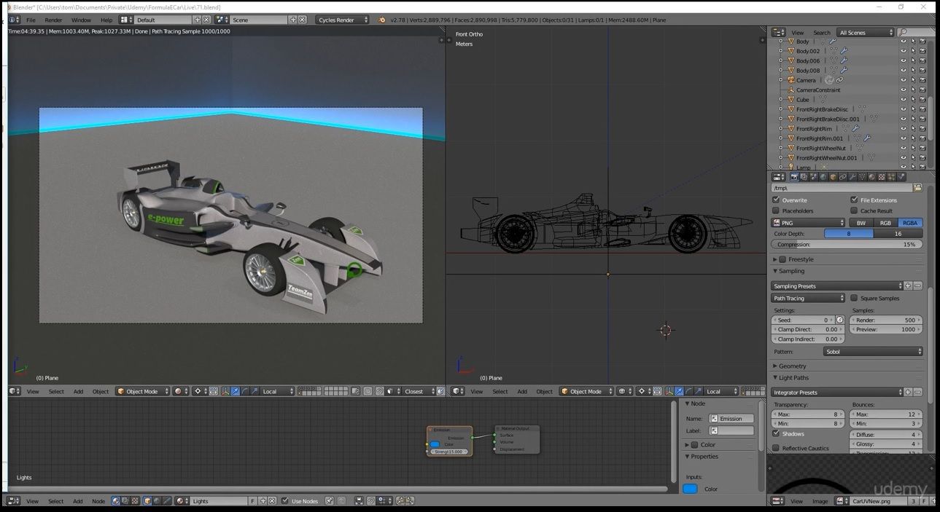The width and height of the screenshot is (940, 512).
Task: Enable the Placeholders checkbox
Action: (776, 211)
